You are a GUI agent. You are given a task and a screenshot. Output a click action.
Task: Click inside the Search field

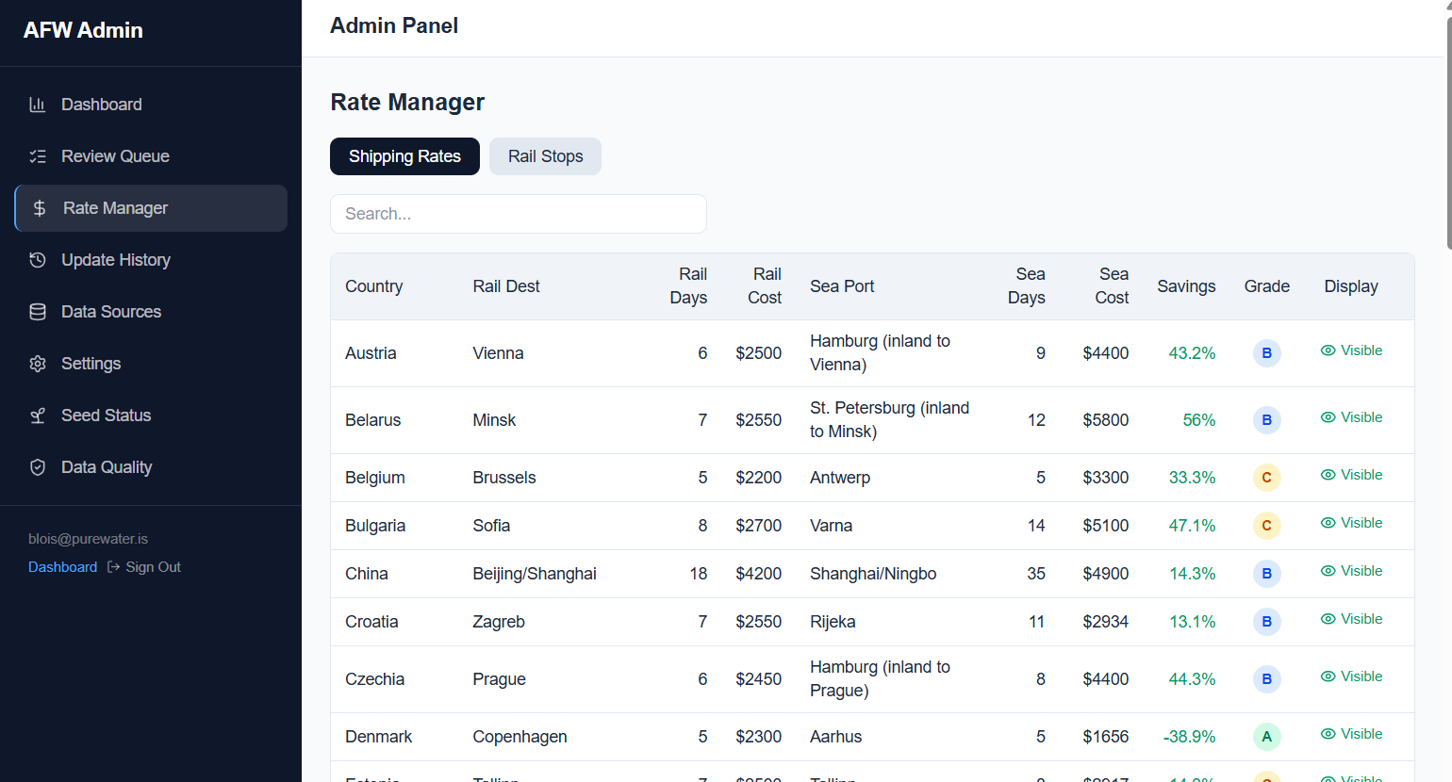click(x=518, y=214)
